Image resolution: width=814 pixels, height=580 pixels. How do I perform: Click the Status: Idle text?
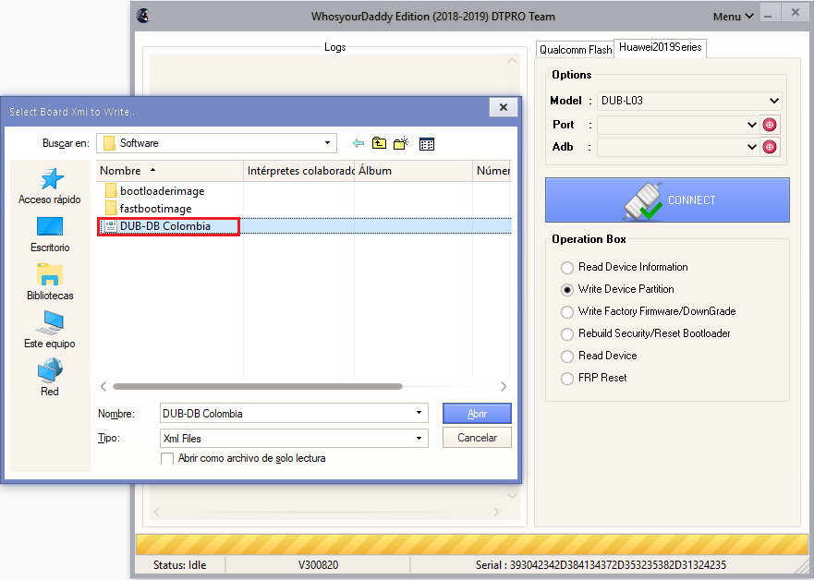coord(179,565)
